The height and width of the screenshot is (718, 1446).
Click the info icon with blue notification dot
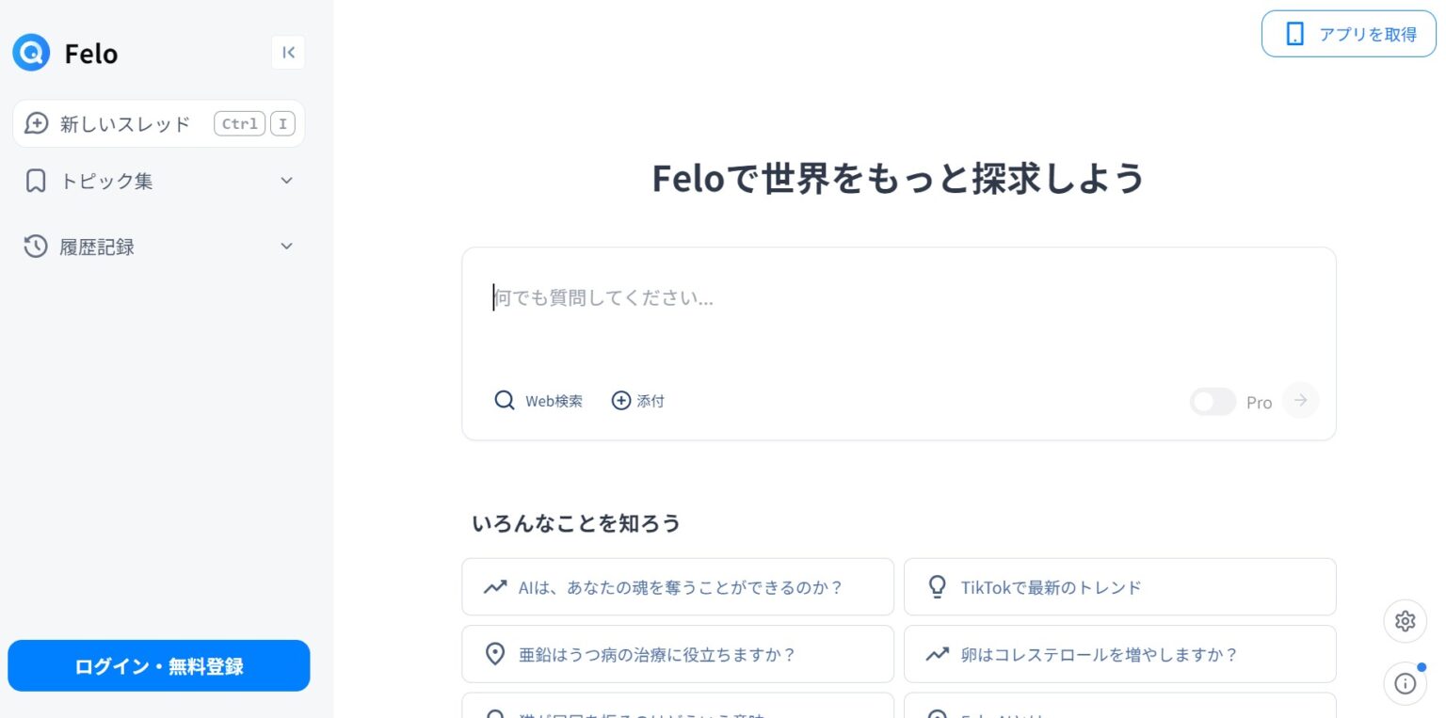[1405, 684]
